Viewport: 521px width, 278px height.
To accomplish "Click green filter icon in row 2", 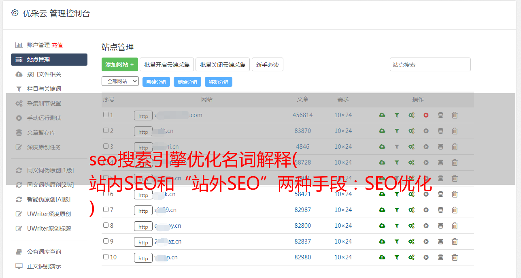I will pos(397,131).
